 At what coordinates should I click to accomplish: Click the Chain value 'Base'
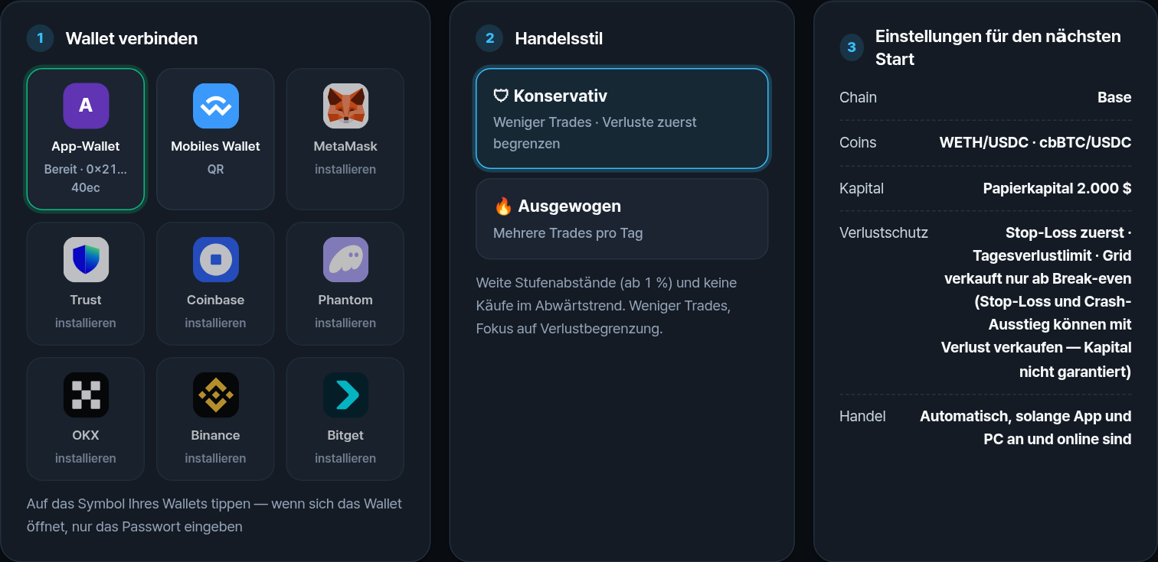pos(1114,97)
